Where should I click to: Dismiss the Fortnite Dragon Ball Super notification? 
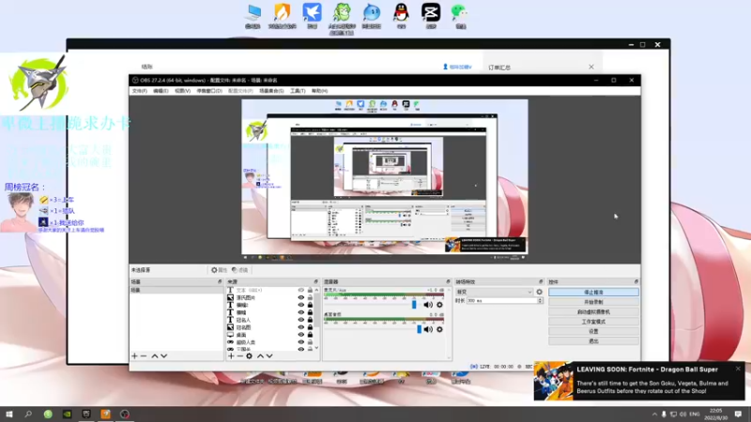[x=738, y=369]
